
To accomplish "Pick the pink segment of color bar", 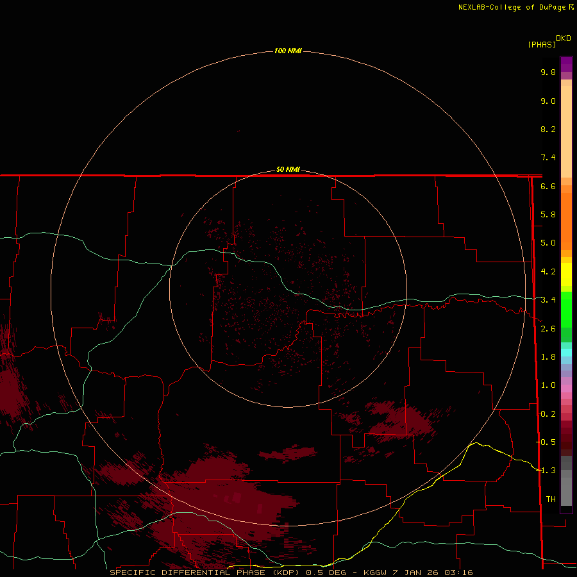I will (566, 389).
